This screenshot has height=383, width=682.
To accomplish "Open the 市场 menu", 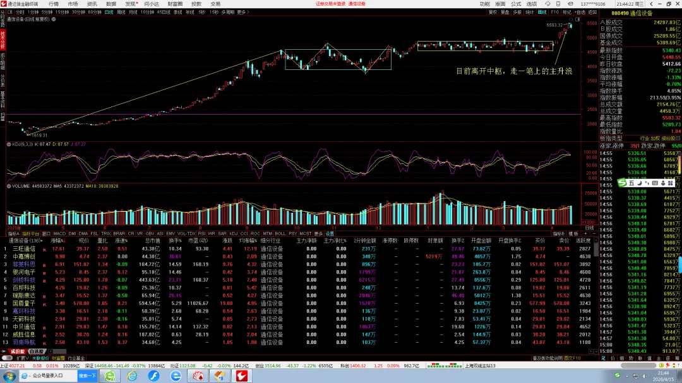I will coord(73,4).
